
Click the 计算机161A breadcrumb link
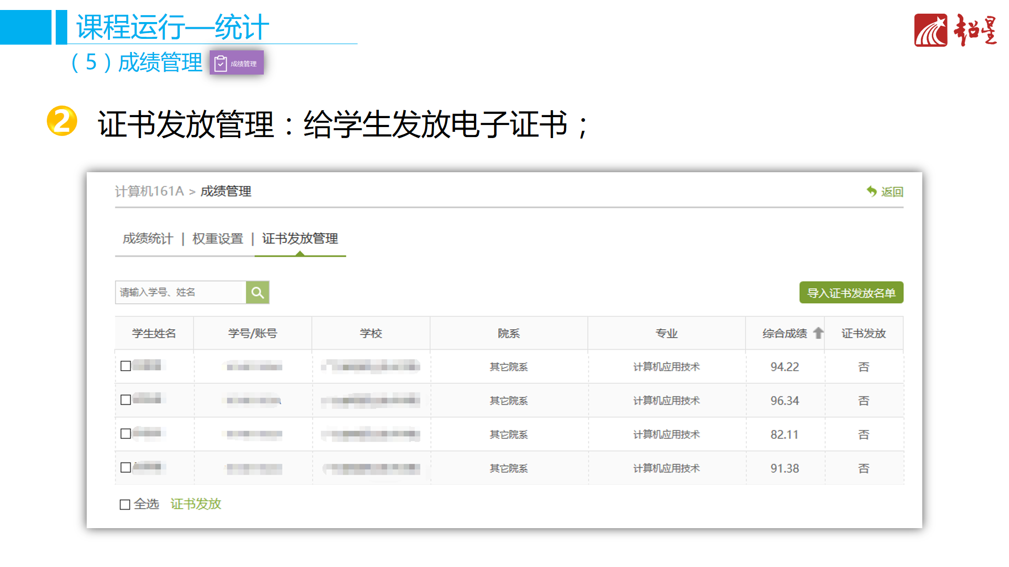pyautogui.click(x=149, y=192)
